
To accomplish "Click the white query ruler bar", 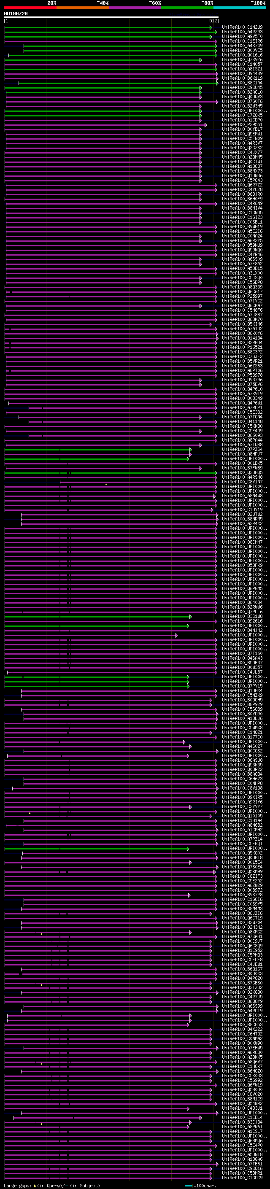I will tap(111, 17).
